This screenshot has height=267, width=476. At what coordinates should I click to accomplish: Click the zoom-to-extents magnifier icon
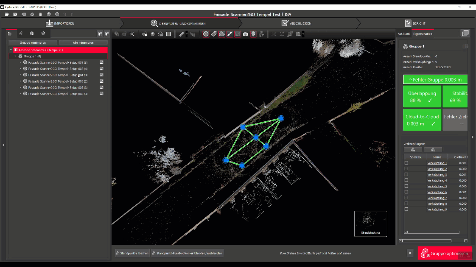(132, 34)
